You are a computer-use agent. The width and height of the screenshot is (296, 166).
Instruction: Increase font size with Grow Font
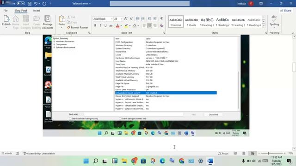click(126, 18)
